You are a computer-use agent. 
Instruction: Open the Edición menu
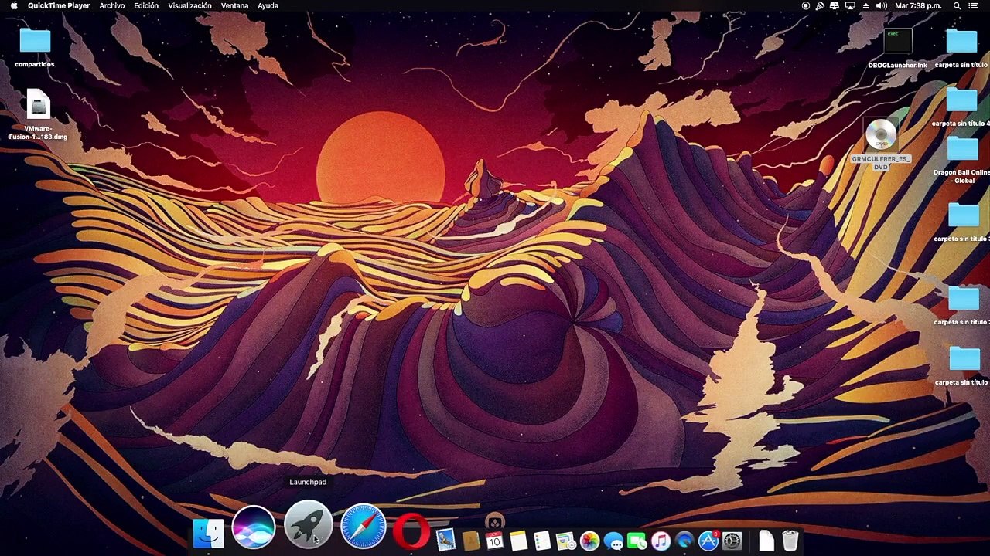146,6
